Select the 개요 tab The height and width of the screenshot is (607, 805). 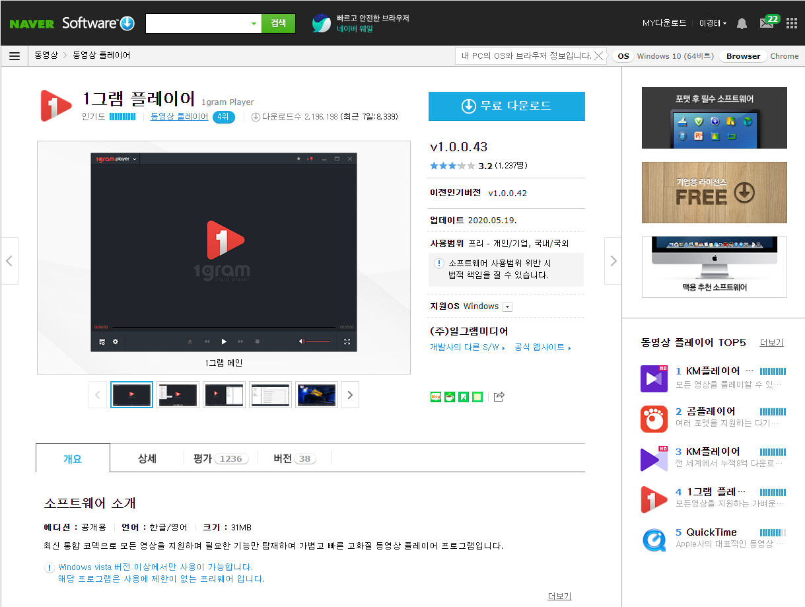pos(73,458)
